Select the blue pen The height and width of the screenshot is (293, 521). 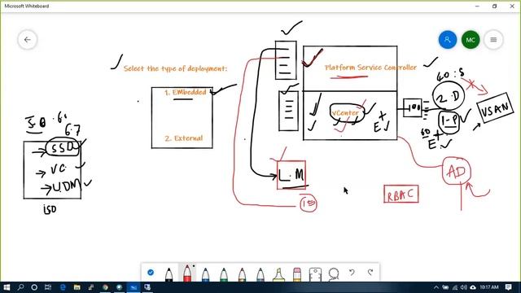tap(205, 274)
